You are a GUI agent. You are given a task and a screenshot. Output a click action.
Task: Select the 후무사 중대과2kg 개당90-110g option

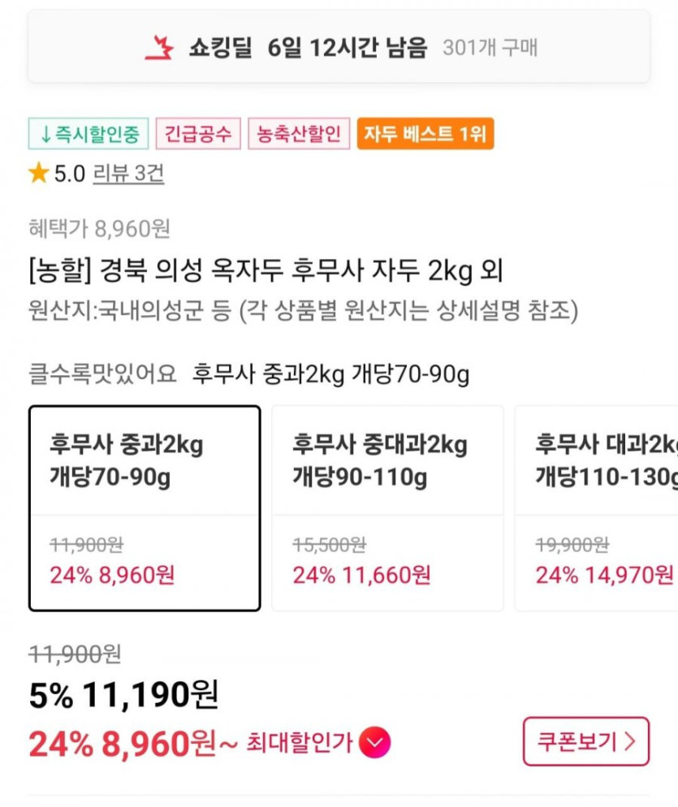(387, 508)
